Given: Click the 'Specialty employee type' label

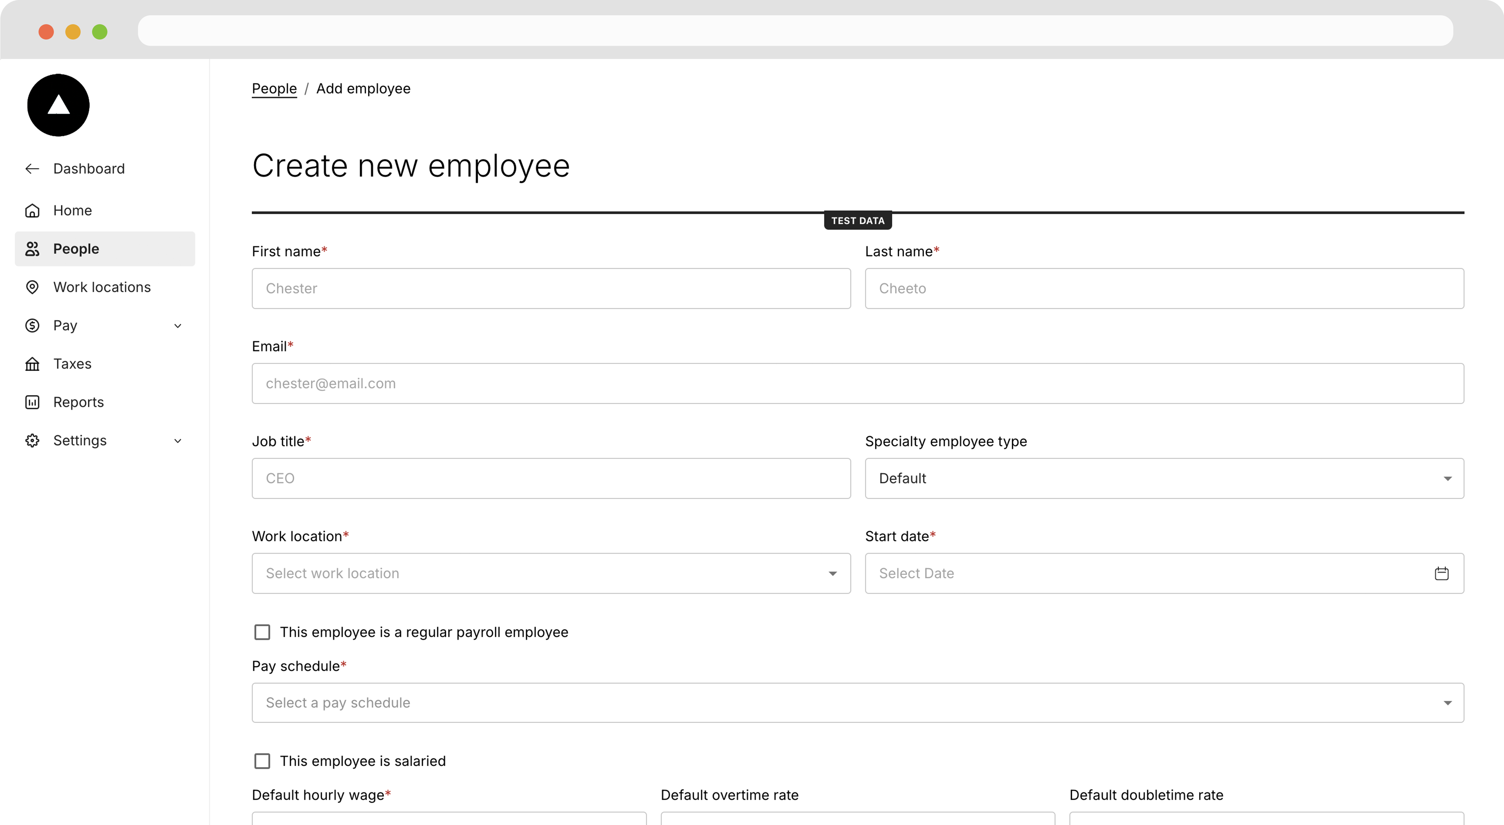Looking at the screenshot, I should pos(946,441).
